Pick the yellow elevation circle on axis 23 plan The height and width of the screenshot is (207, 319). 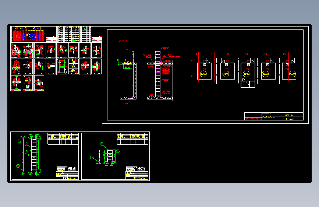pyautogui.click(x=265, y=74)
